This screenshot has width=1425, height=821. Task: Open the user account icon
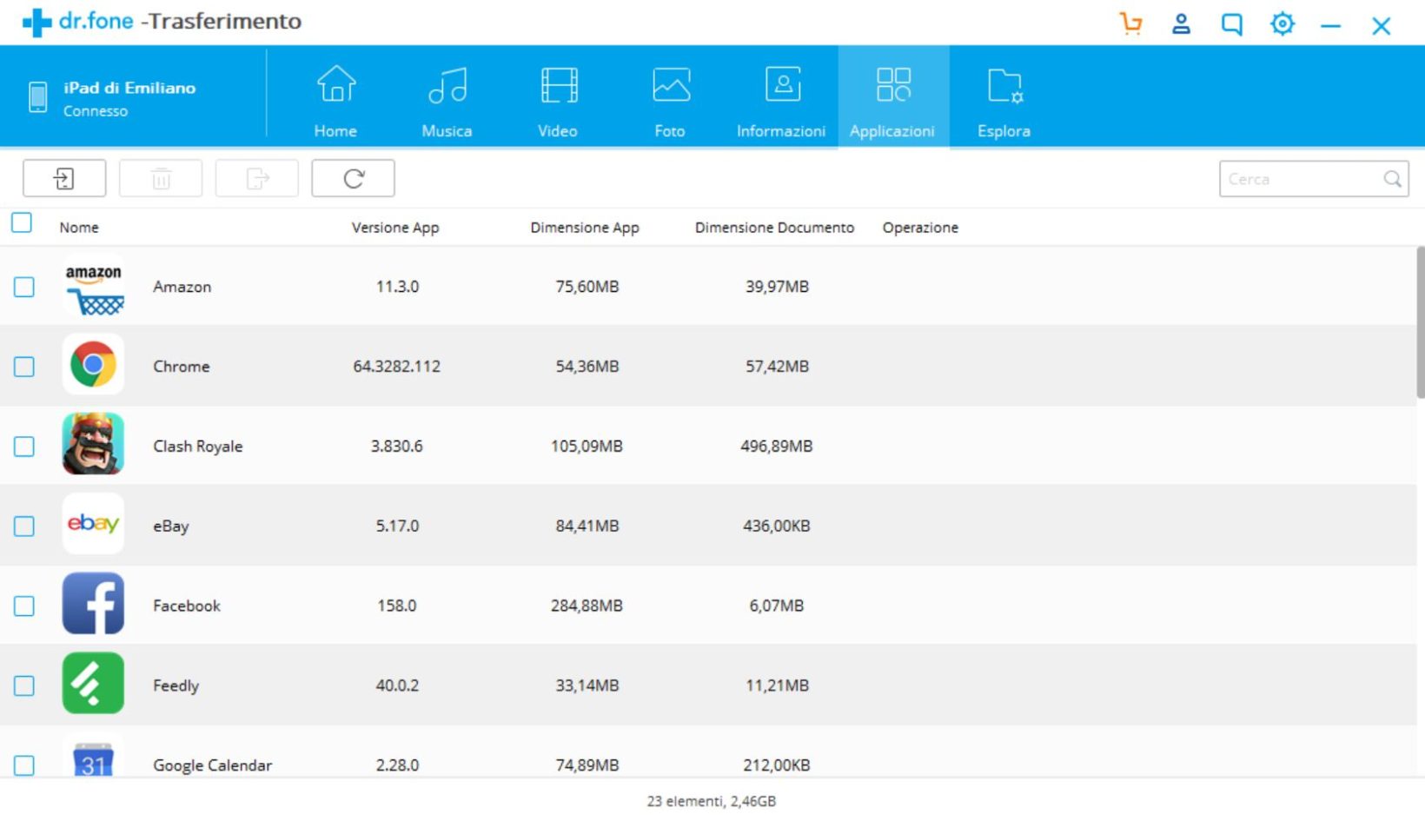tap(1181, 23)
